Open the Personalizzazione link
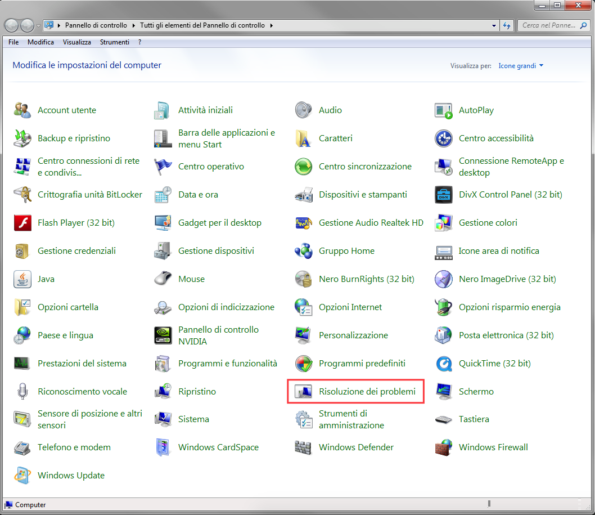595x515 pixels. click(353, 335)
